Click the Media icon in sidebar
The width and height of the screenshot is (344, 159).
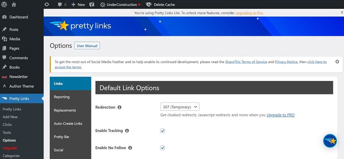(x=4, y=39)
